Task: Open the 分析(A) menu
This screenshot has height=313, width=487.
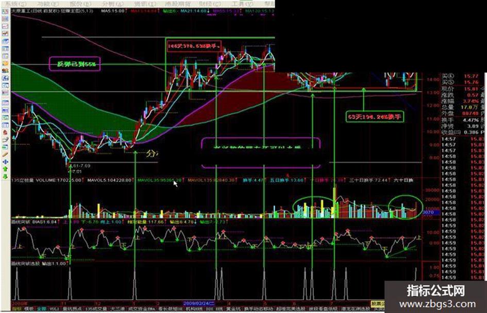Action: click(x=112, y=4)
